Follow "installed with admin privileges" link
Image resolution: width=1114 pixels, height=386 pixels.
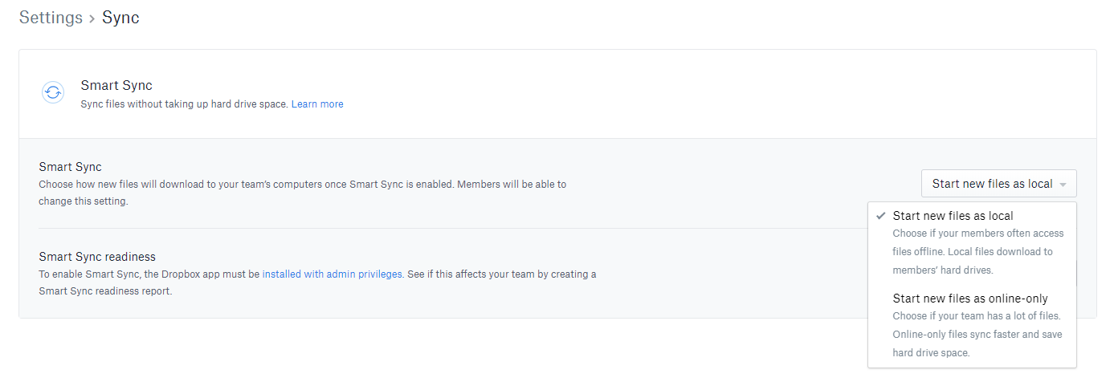332,274
